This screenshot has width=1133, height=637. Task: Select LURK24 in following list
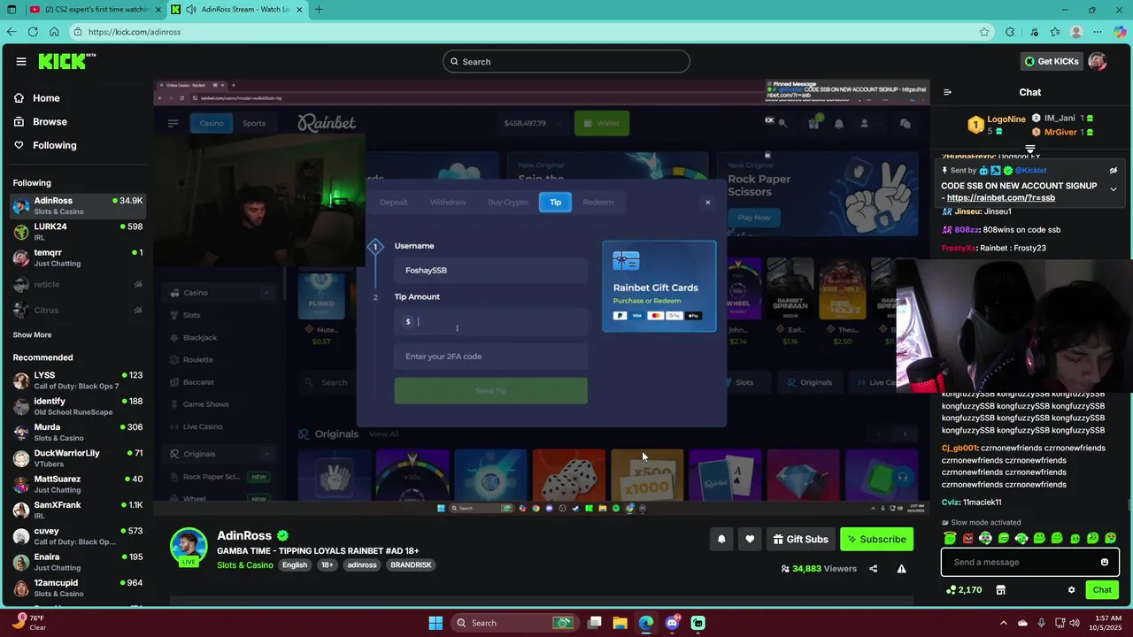tap(77, 232)
